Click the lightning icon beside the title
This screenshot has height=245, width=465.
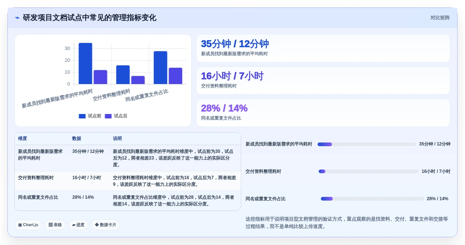(17, 18)
